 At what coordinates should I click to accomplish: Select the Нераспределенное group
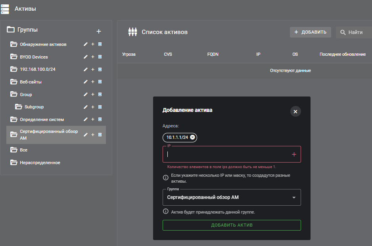[40, 163]
